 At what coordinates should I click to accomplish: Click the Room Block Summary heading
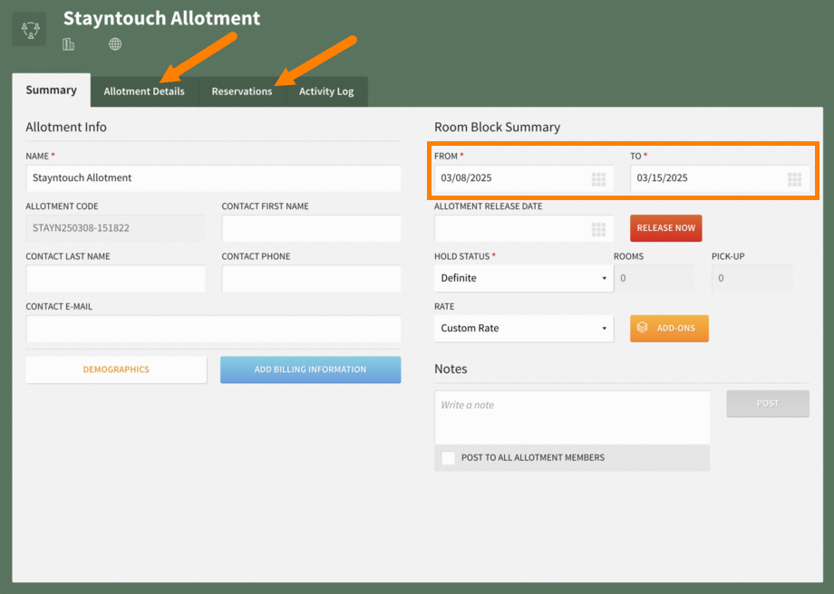(x=498, y=127)
